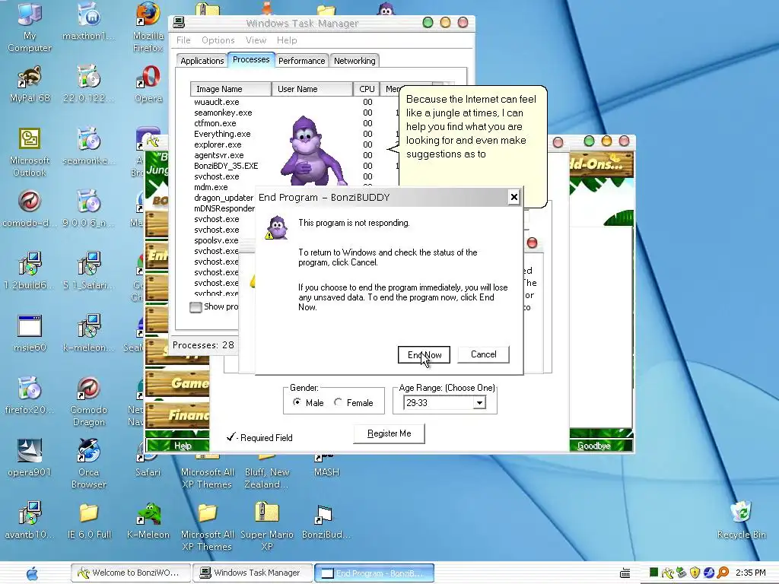Click magnifier icon in system tray
779x584 pixels.
pyautogui.click(x=723, y=573)
